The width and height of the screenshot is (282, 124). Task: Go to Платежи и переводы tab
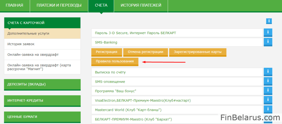(x=59, y=5)
